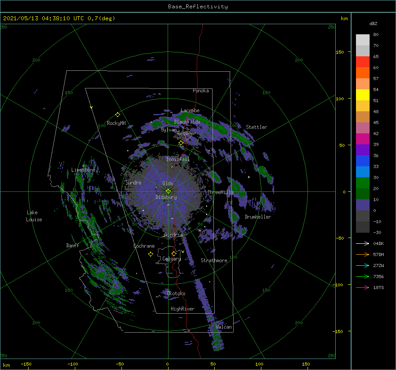Click the Limestone label

[x=83, y=170]
